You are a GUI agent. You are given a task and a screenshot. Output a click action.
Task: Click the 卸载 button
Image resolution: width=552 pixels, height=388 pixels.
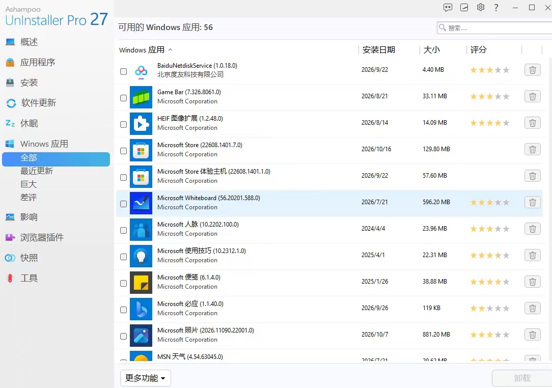(x=522, y=378)
